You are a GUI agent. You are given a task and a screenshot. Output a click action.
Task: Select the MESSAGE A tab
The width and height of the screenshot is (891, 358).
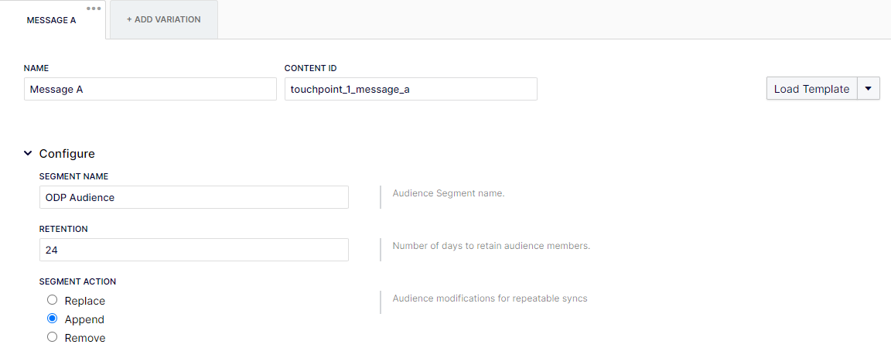coord(52,20)
